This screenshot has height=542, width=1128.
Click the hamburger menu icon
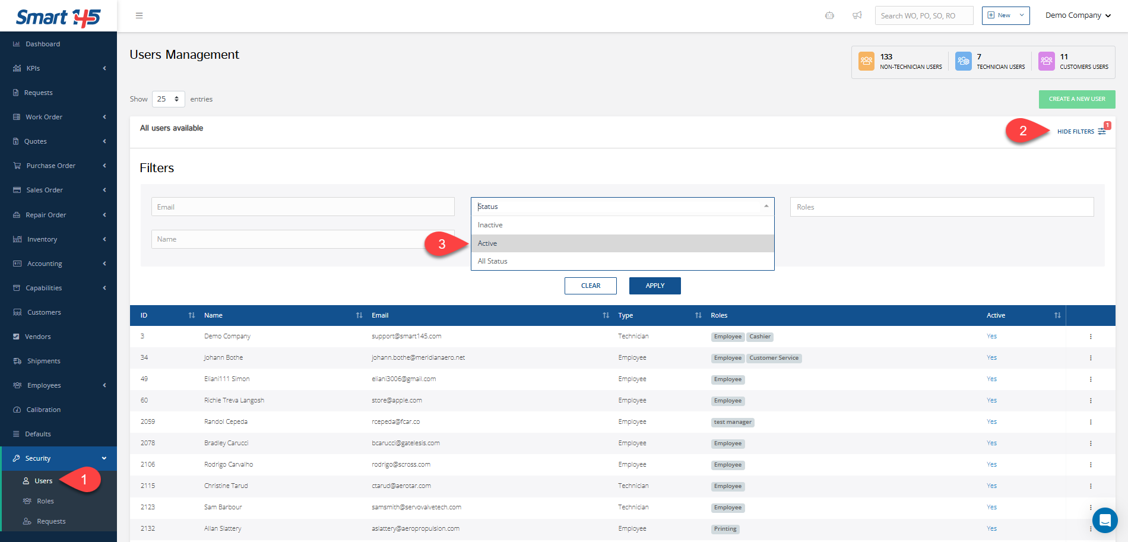[x=139, y=15]
